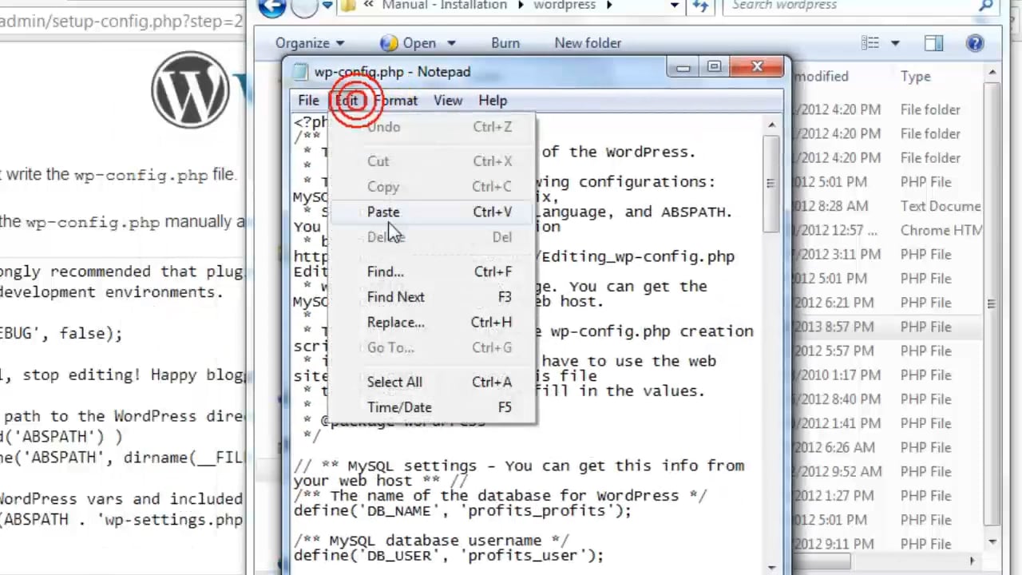Click the Explorer forward navigation arrow
The width and height of the screenshot is (1022, 575).
(x=303, y=6)
